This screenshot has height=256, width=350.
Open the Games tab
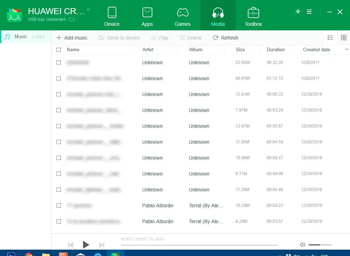tap(182, 17)
